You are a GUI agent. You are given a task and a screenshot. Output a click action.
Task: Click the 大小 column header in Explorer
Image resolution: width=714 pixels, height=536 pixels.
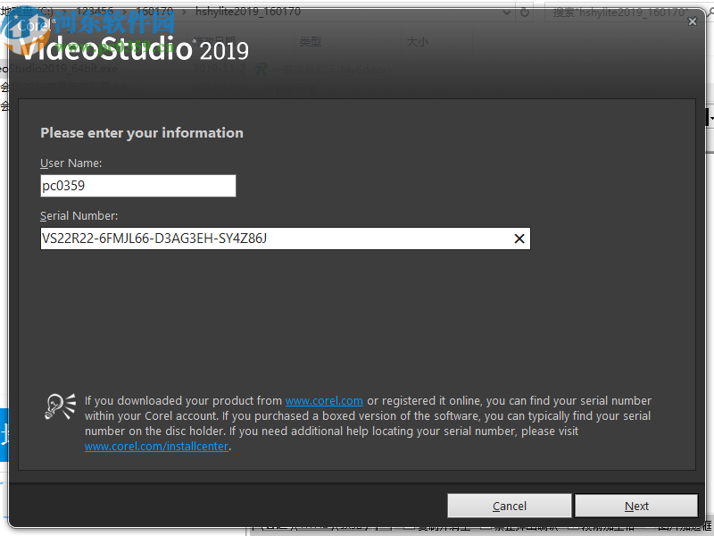pyautogui.click(x=417, y=42)
